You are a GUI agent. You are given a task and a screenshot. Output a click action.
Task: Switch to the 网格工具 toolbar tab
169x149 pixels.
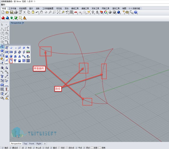tap(106, 8)
